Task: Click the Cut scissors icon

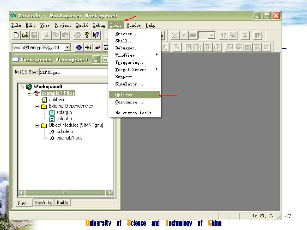Action: point(47,35)
